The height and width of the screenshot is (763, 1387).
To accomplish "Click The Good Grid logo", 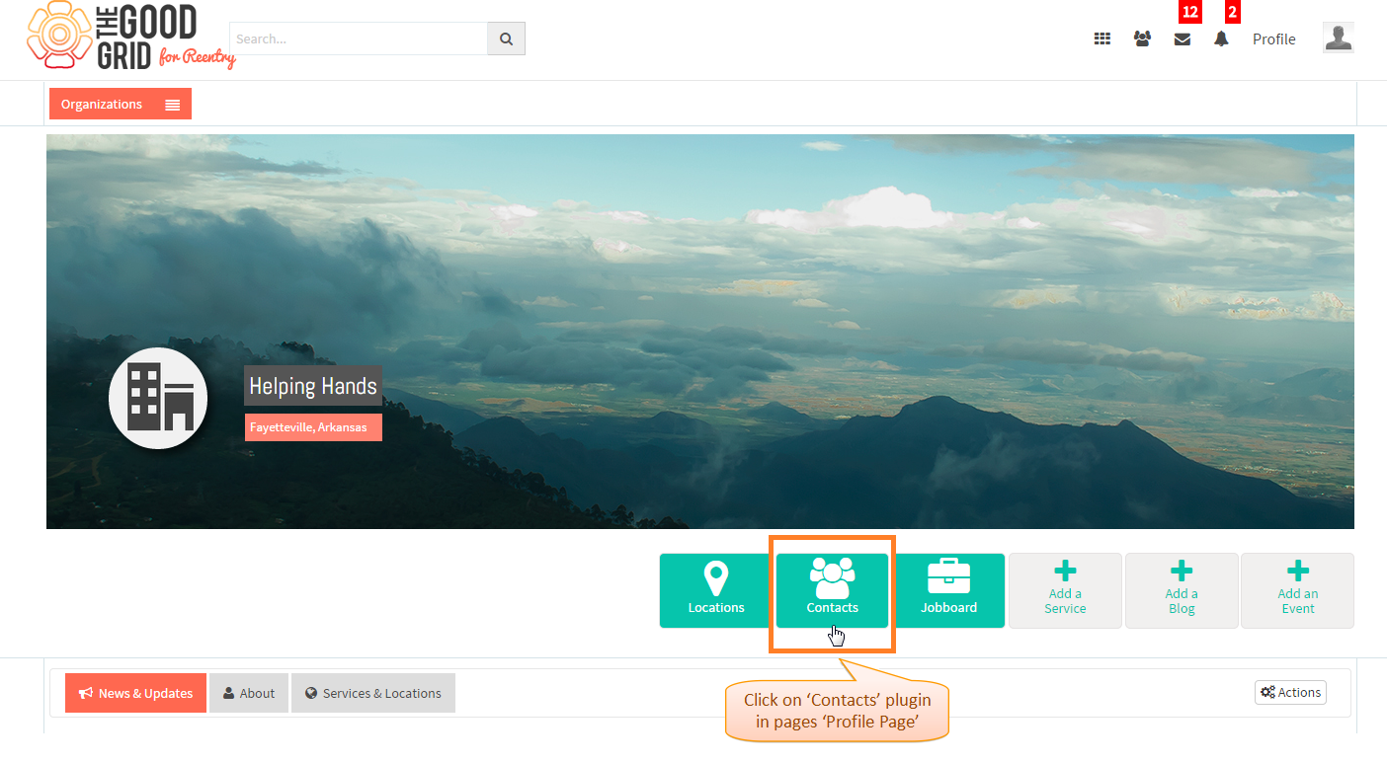I will coord(130,37).
